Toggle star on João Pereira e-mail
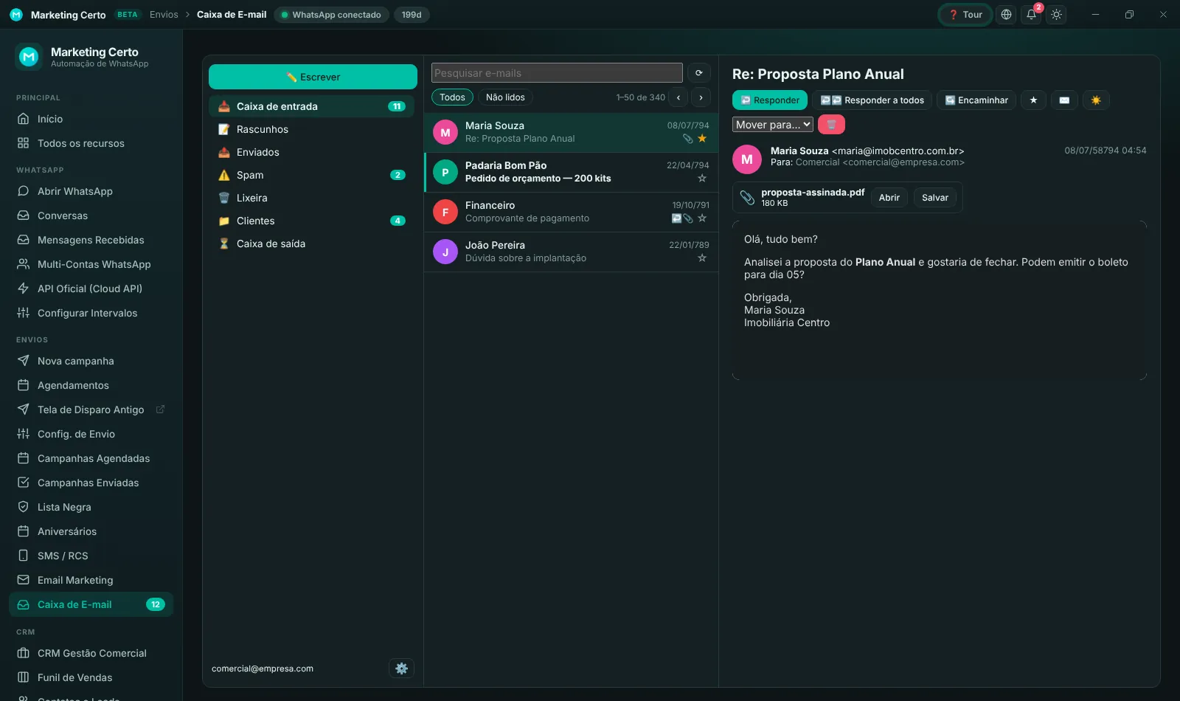The height and width of the screenshot is (701, 1180). click(x=702, y=258)
